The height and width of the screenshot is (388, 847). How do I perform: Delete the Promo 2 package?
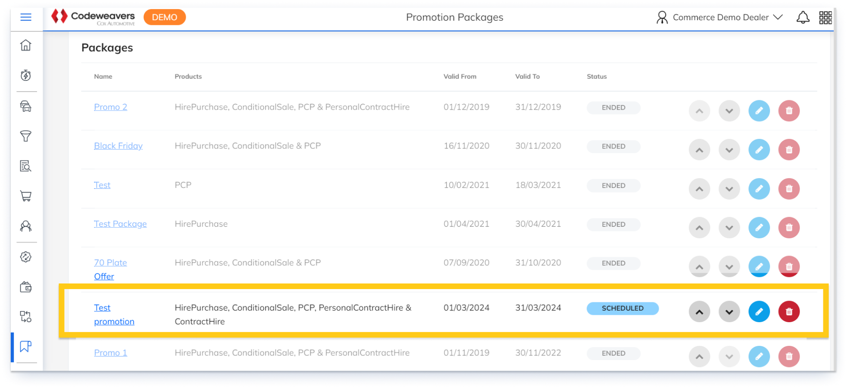coord(789,111)
